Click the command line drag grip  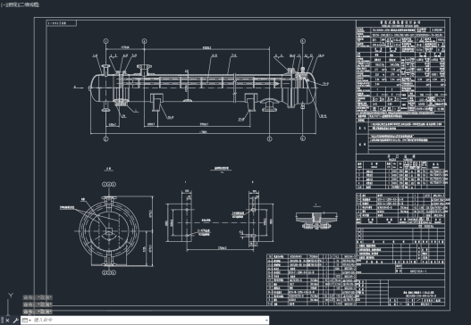[2, 321]
